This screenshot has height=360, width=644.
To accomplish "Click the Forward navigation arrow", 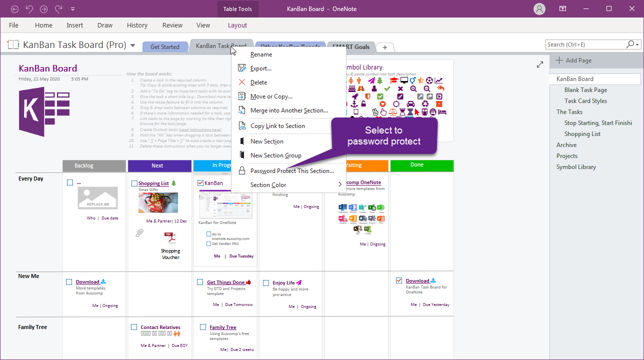I will (43, 9).
